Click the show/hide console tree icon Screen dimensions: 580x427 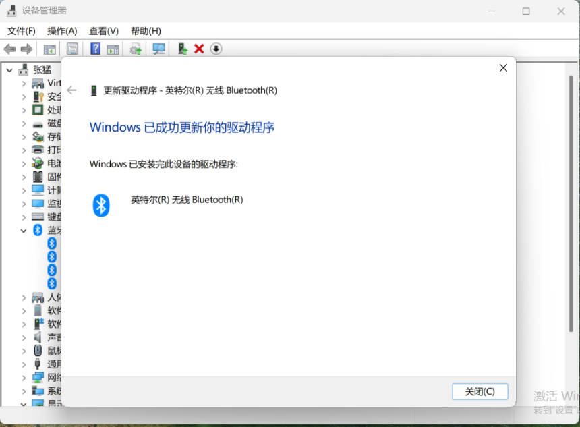[x=49, y=49]
